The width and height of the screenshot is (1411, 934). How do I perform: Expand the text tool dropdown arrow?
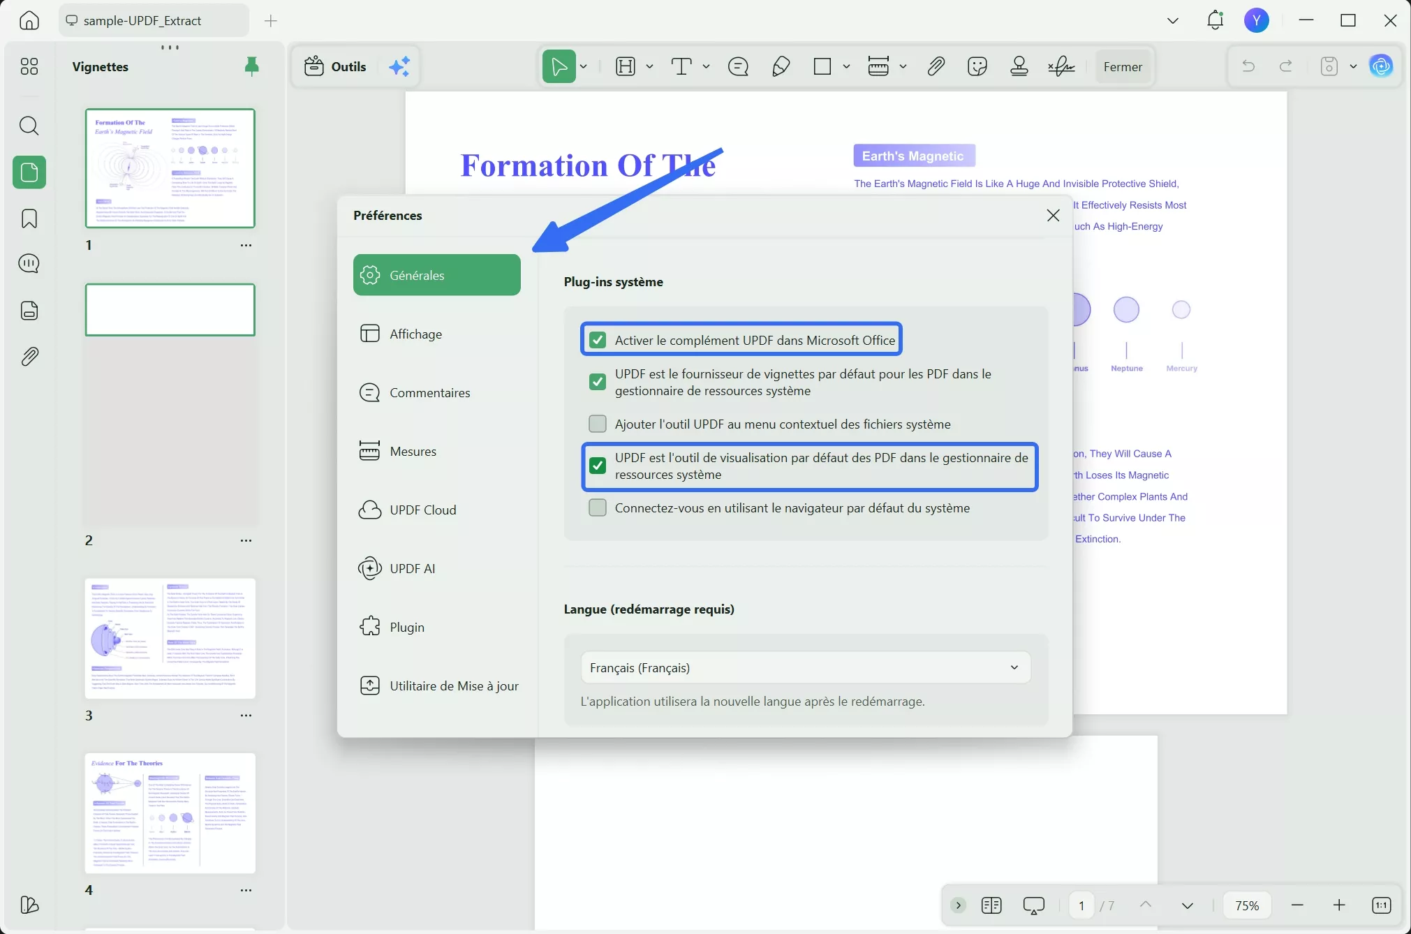(706, 66)
